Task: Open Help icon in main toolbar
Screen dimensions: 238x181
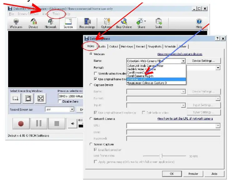Action: click(x=199, y=23)
